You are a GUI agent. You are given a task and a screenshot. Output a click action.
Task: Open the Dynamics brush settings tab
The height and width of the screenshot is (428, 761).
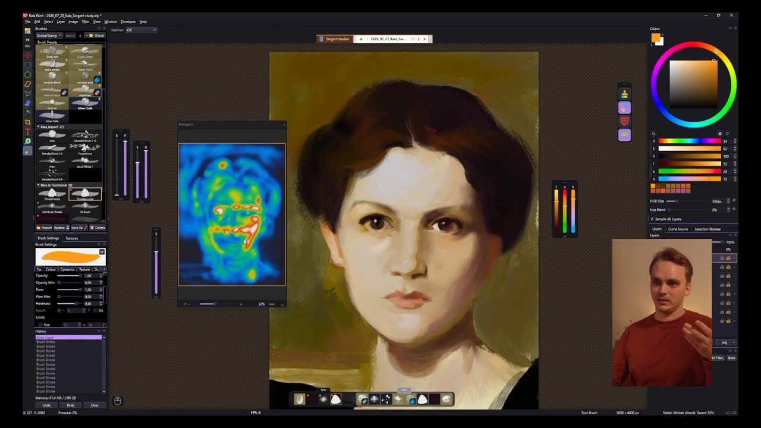click(x=67, y=269)
